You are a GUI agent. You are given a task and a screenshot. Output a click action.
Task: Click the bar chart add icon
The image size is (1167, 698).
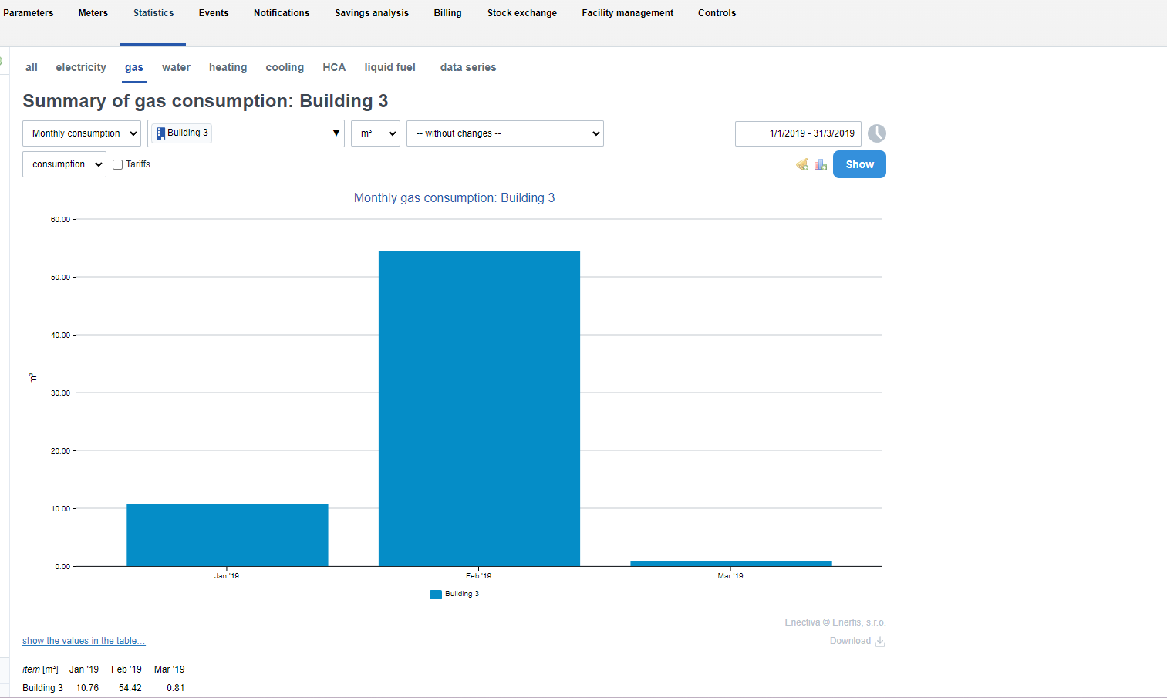click(820, 164)
